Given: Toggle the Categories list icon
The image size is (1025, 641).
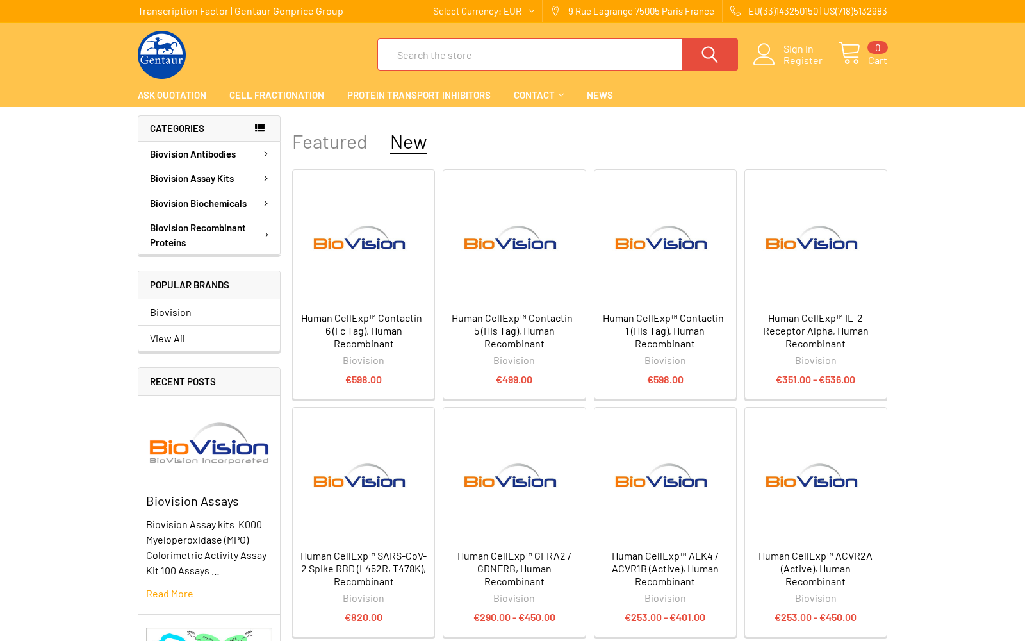Looking at the screenshot, I should 259,128.
